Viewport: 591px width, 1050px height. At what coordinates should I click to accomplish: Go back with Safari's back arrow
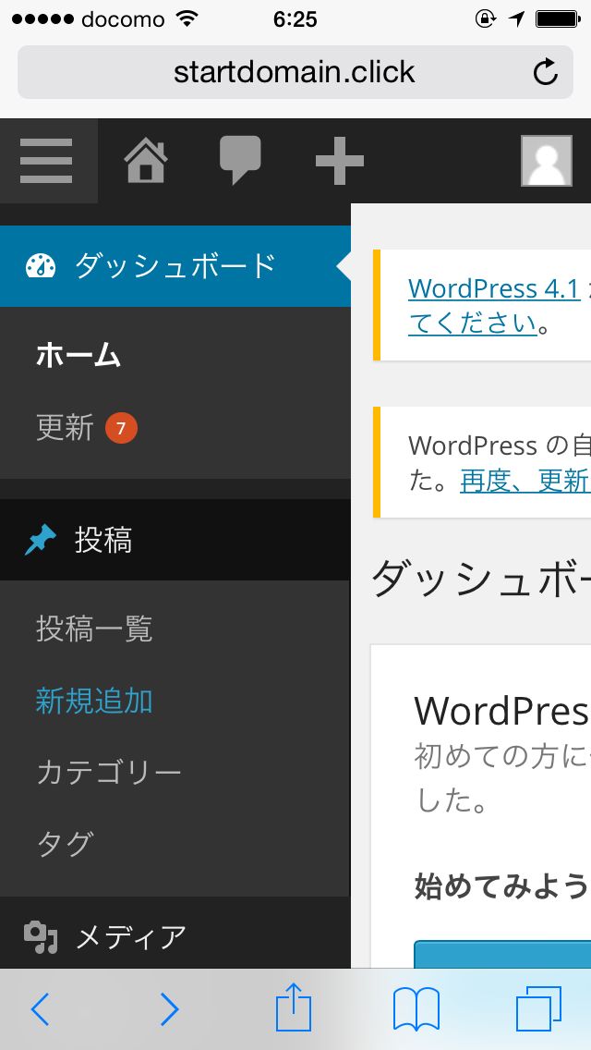(x=41, y=1009)
